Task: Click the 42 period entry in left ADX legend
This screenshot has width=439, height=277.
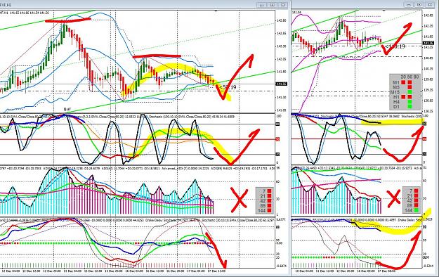Action: 265,201
